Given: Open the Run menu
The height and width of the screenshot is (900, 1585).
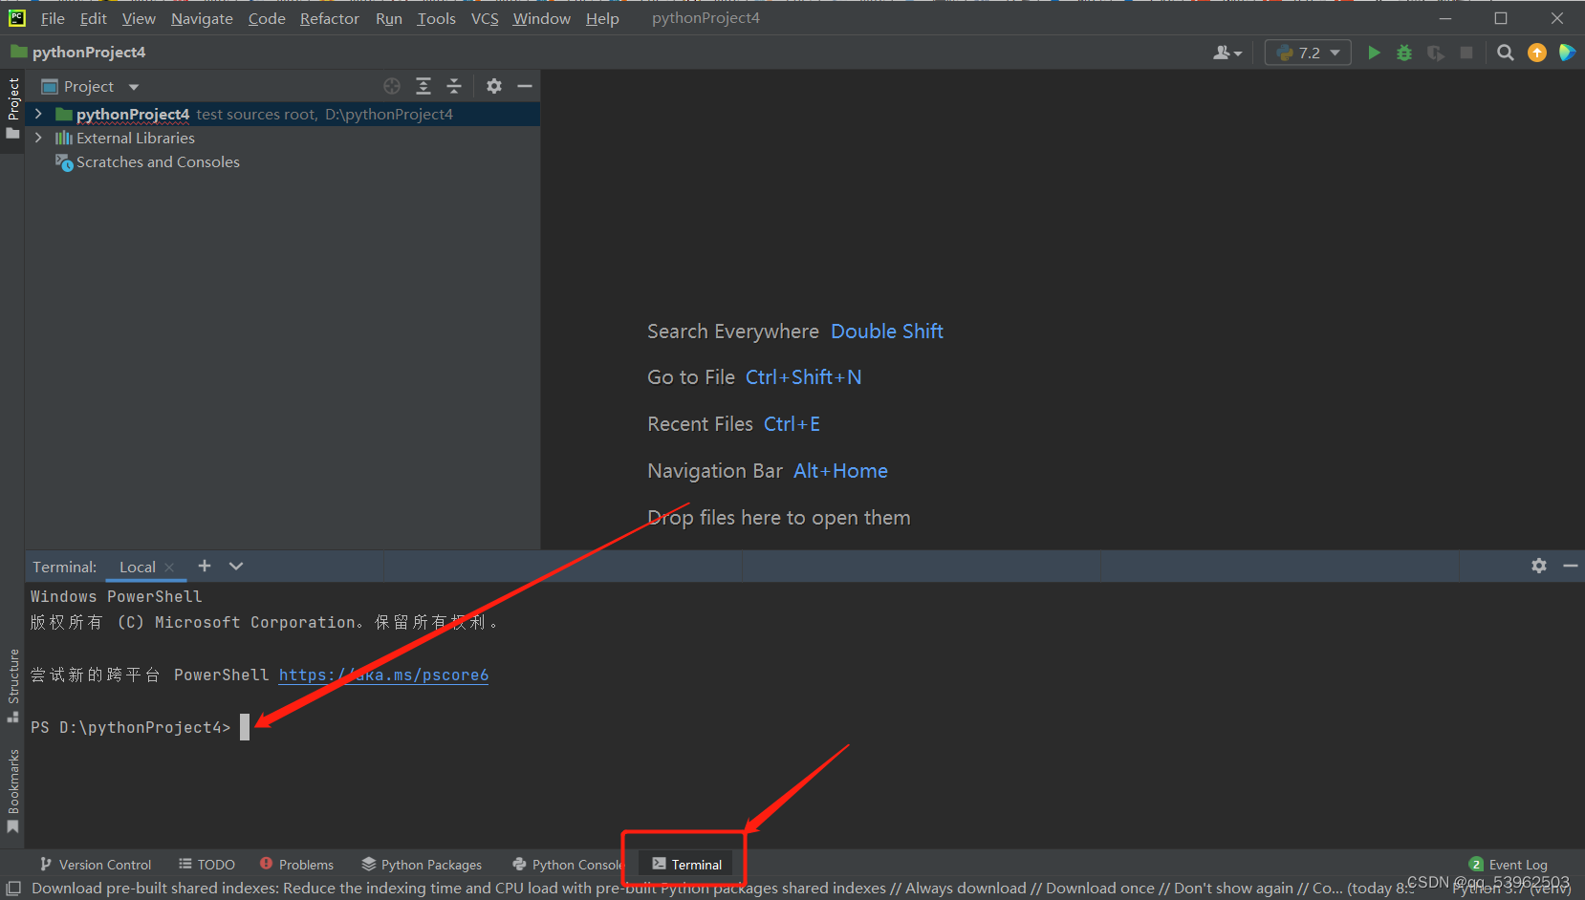Looking at the screenshot, I should [388, 18].
